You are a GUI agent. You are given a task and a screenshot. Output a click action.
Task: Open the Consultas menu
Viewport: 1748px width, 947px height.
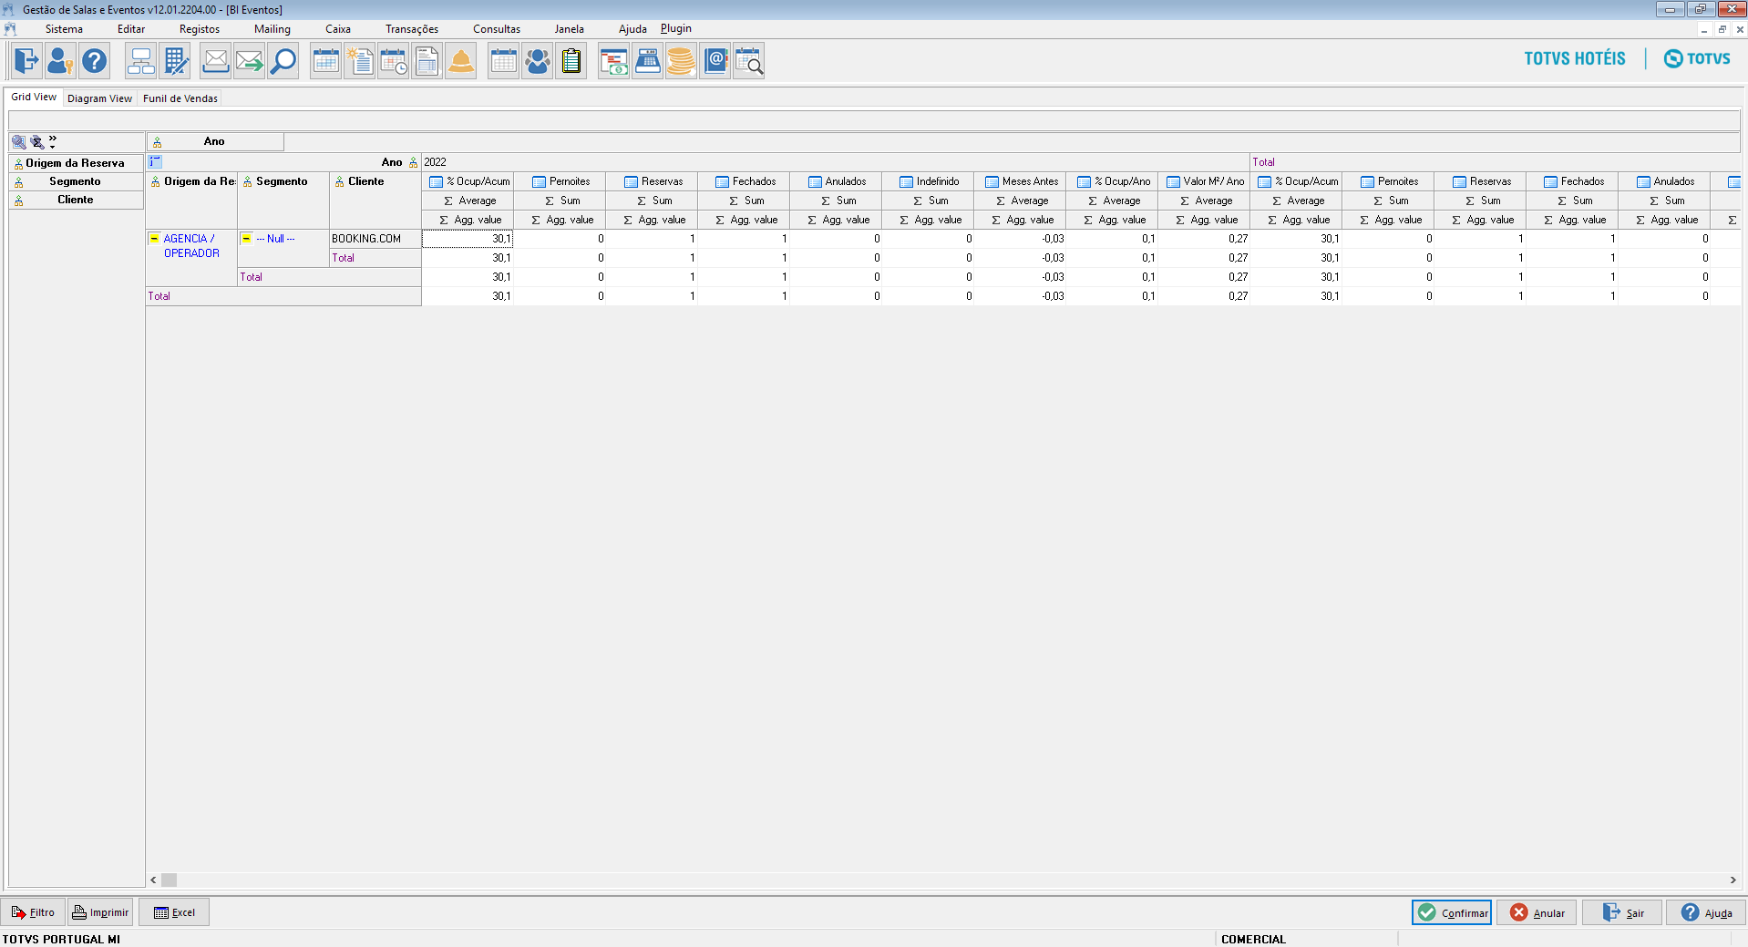496,29
